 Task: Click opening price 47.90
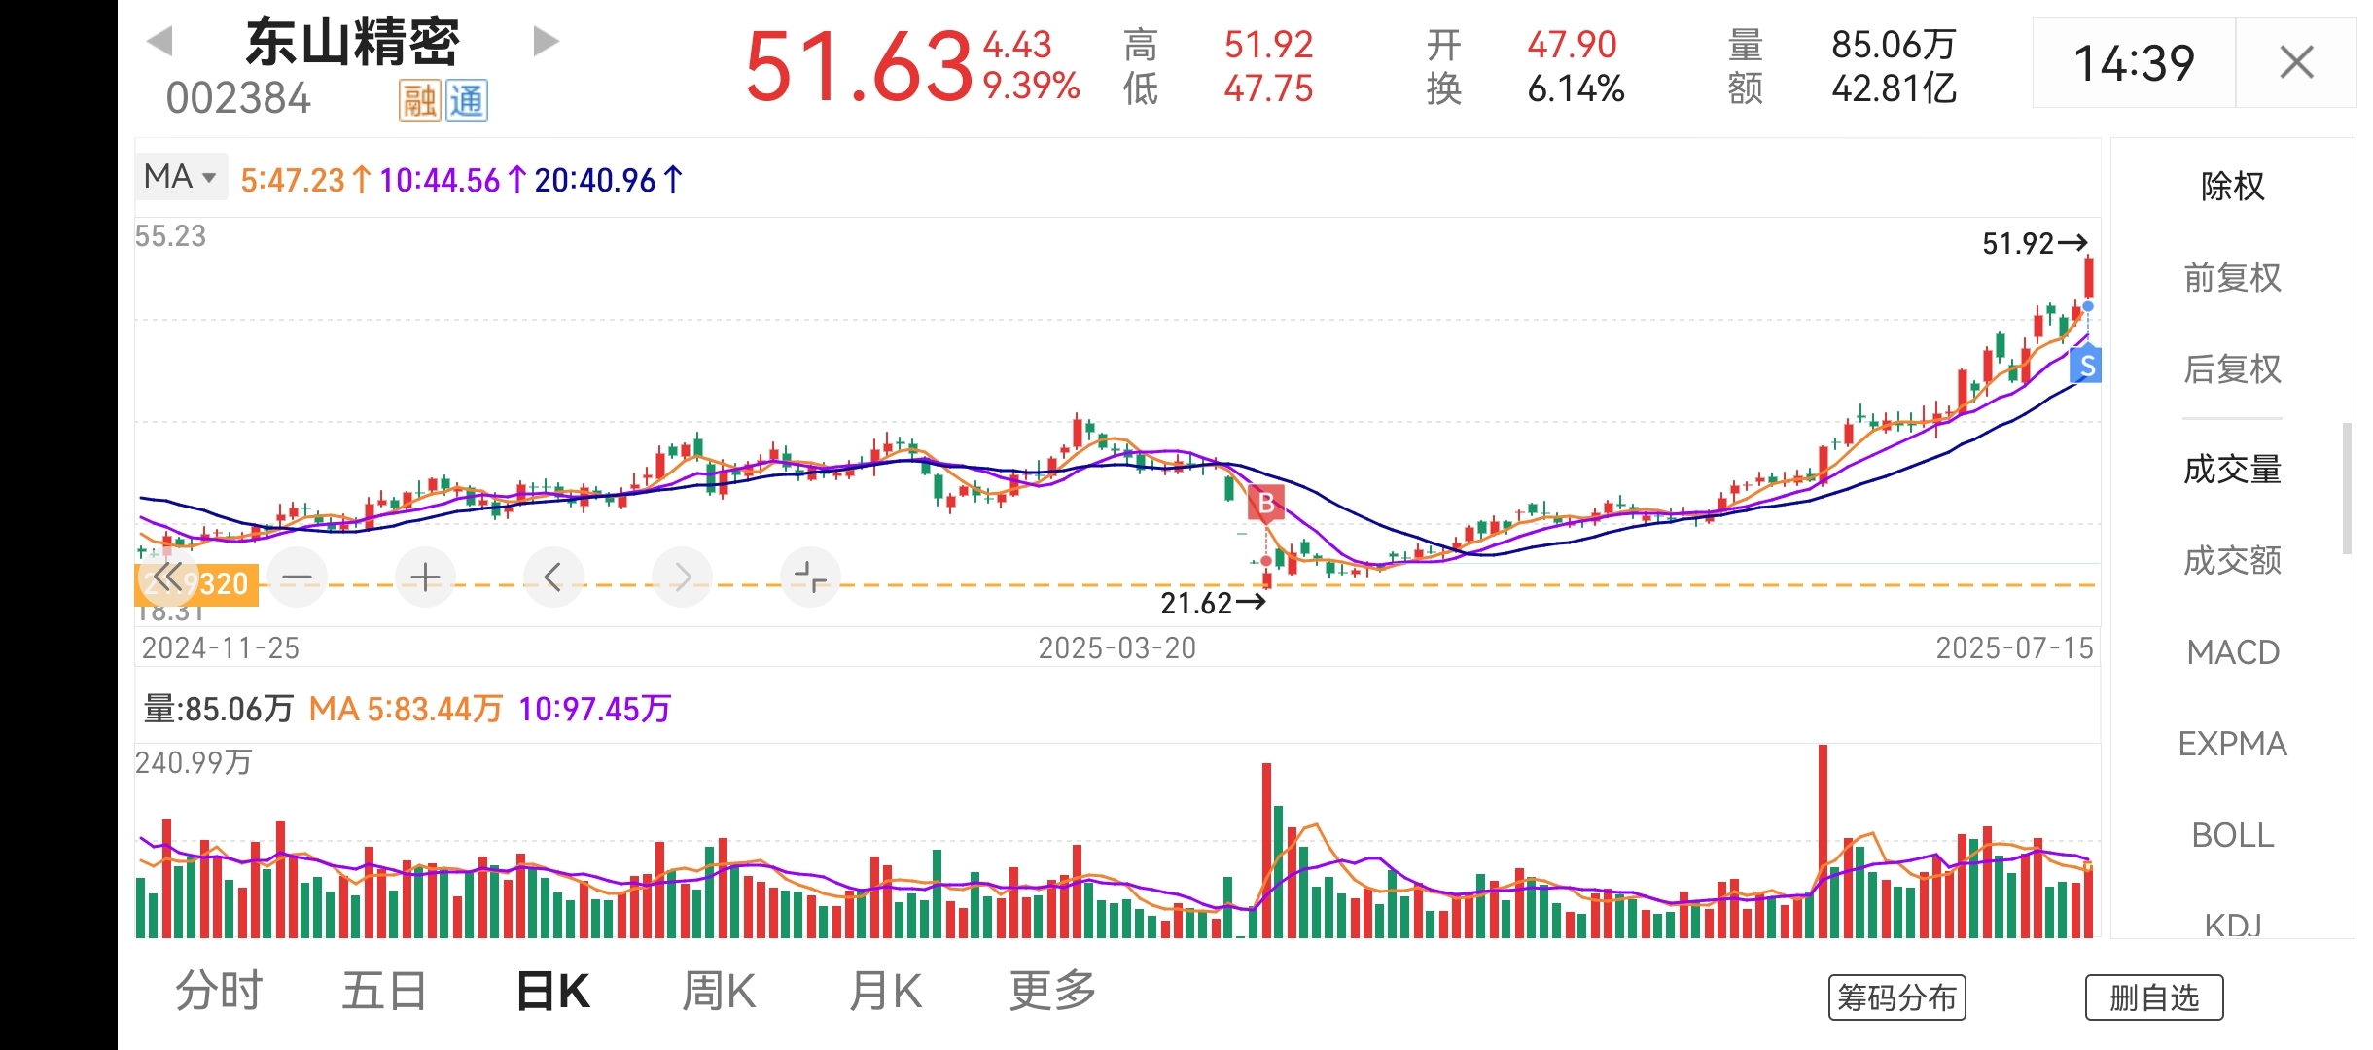pos(1572,45)
